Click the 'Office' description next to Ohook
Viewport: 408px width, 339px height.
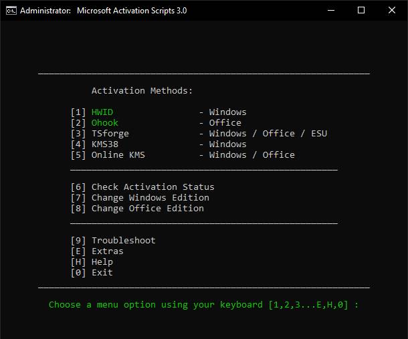(225, 123)
